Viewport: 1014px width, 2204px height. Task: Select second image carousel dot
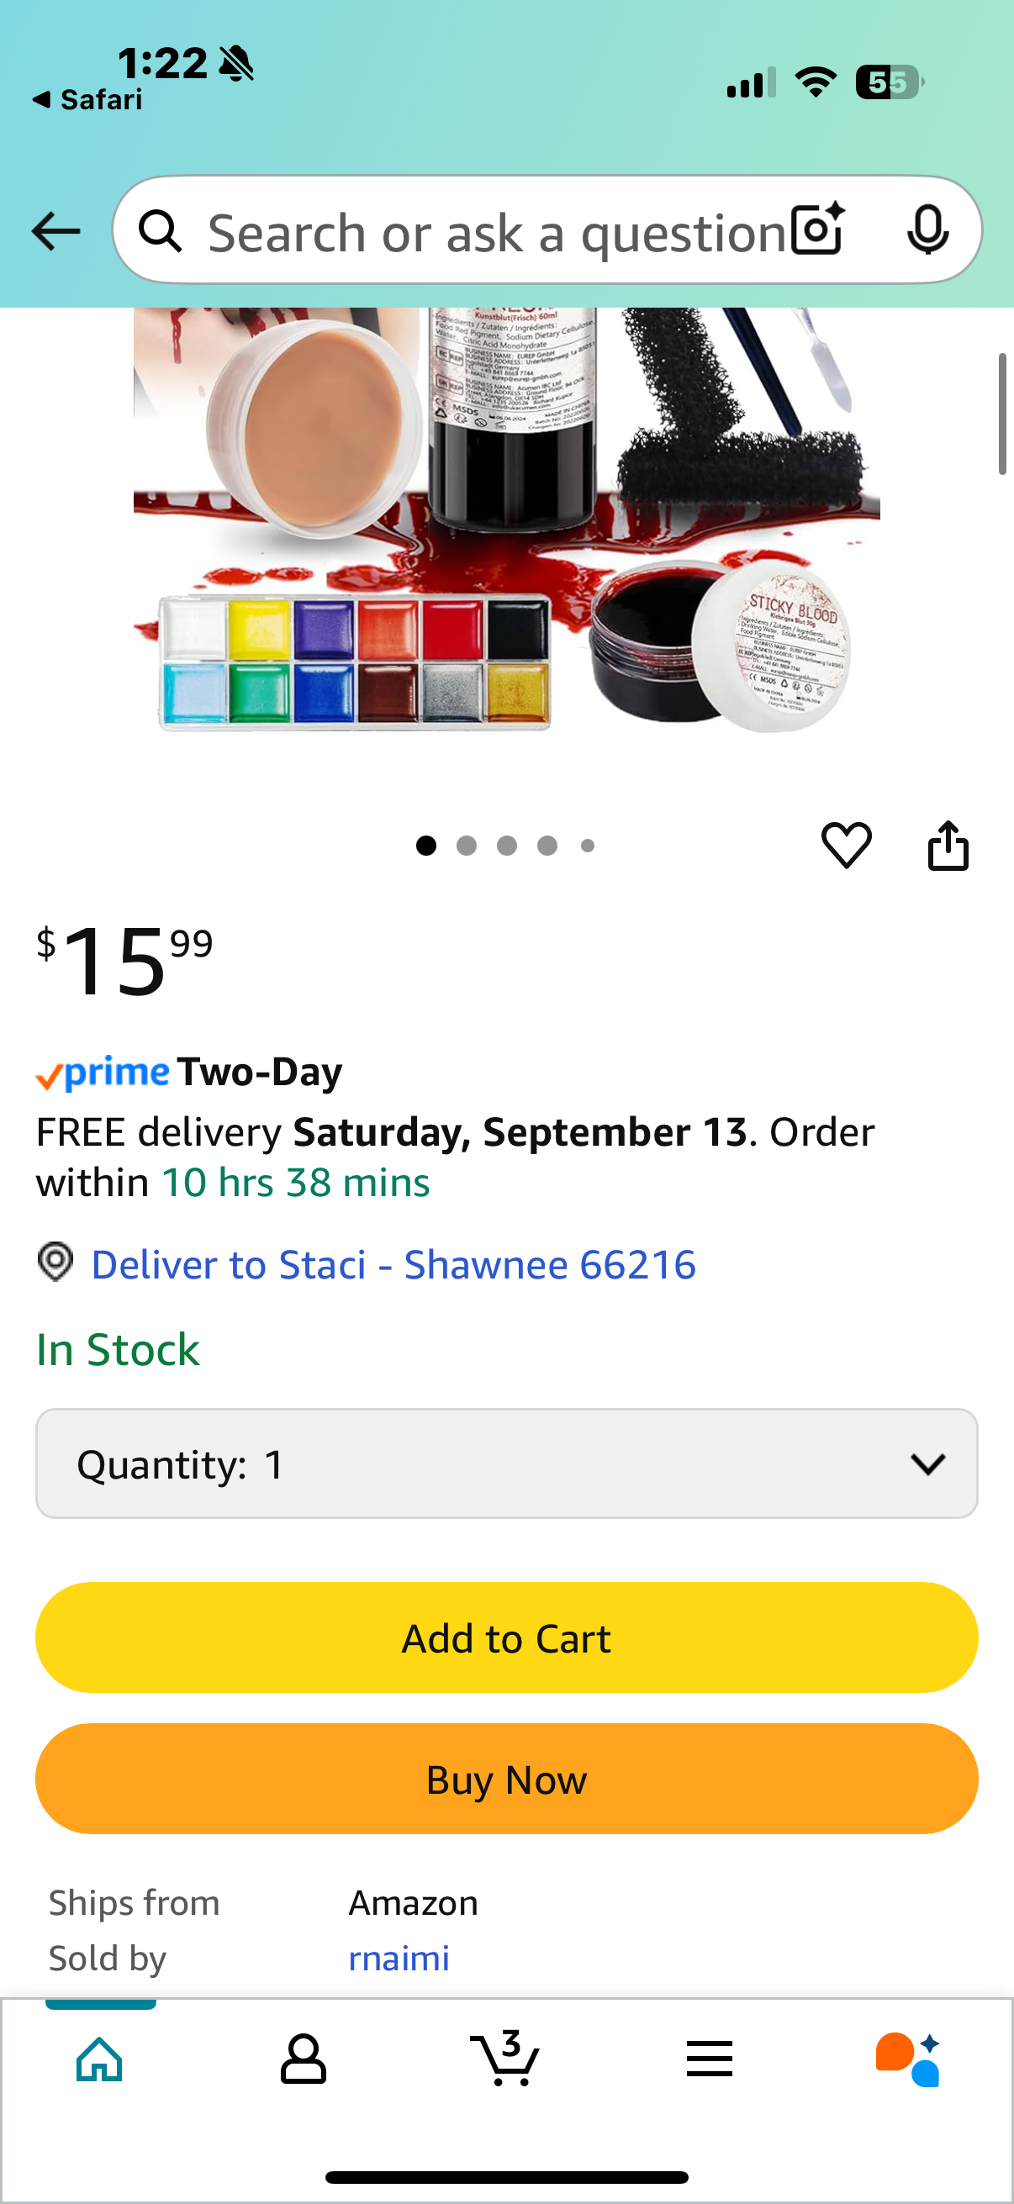coord(467,846)
